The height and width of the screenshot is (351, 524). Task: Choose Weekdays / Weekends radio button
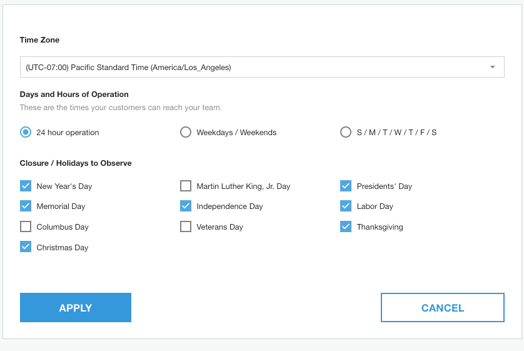point(186,132)
